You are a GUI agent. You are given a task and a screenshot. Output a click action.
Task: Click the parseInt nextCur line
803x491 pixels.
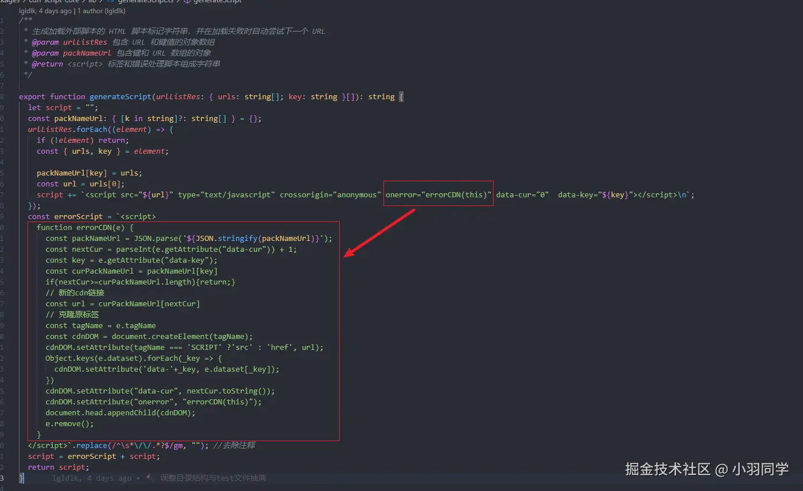pyautogui.click(x=171, y=249)
